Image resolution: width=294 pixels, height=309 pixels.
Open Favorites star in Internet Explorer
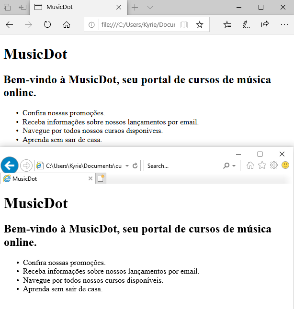coord(262,166)
